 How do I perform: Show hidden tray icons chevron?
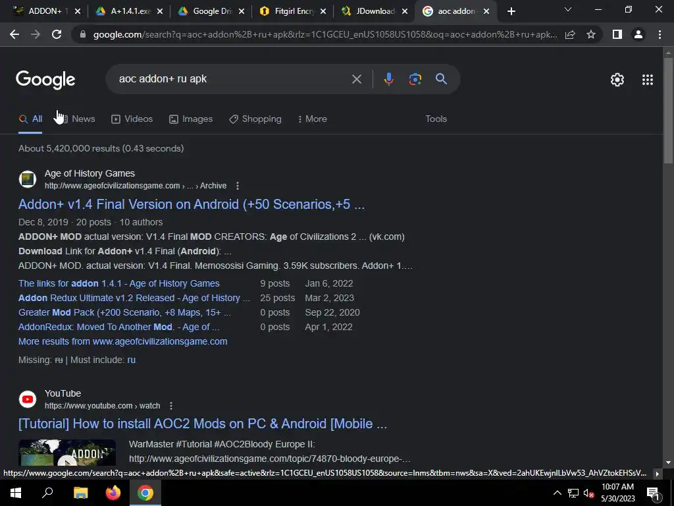pyautogui.click(x=557, y=493)
